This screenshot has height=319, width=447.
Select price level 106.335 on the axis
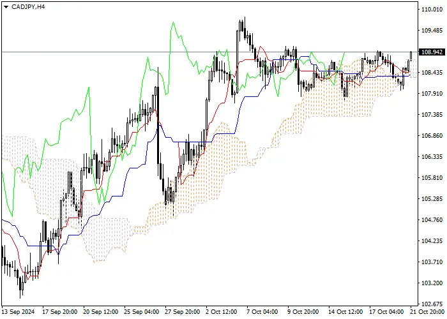click(x=432, y=157)
